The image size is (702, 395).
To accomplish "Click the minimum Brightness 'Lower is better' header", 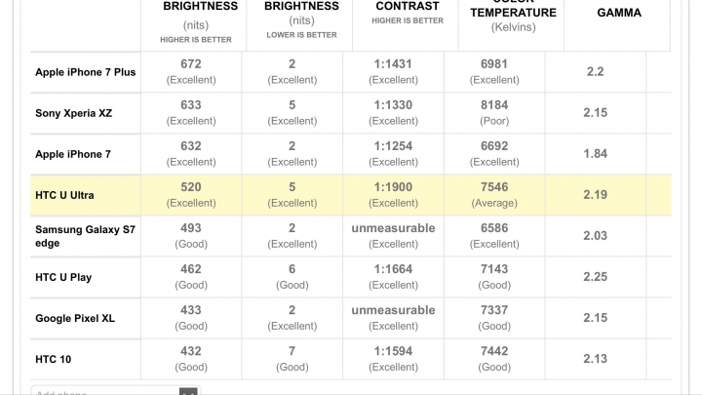I will 301,21.
